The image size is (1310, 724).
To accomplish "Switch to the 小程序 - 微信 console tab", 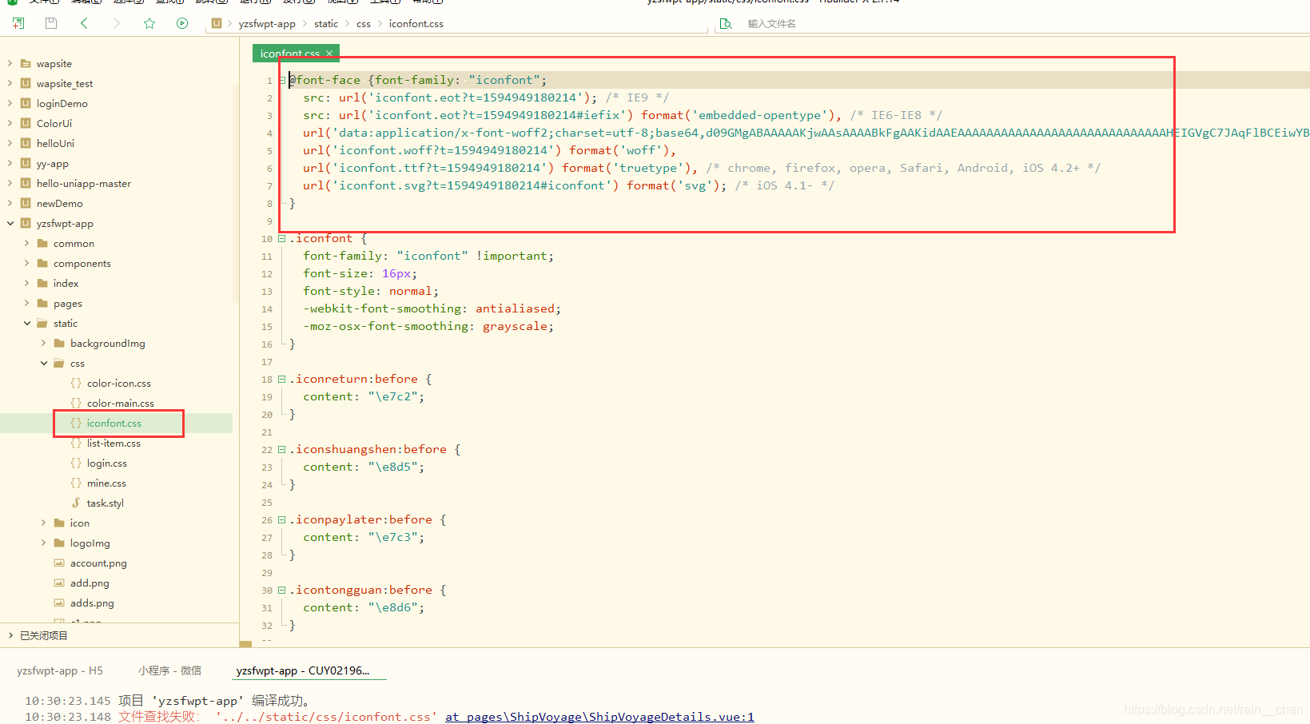I will 169,670.
